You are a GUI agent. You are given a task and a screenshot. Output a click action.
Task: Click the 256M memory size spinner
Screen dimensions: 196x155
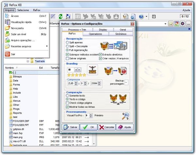(x=99, y=83)
